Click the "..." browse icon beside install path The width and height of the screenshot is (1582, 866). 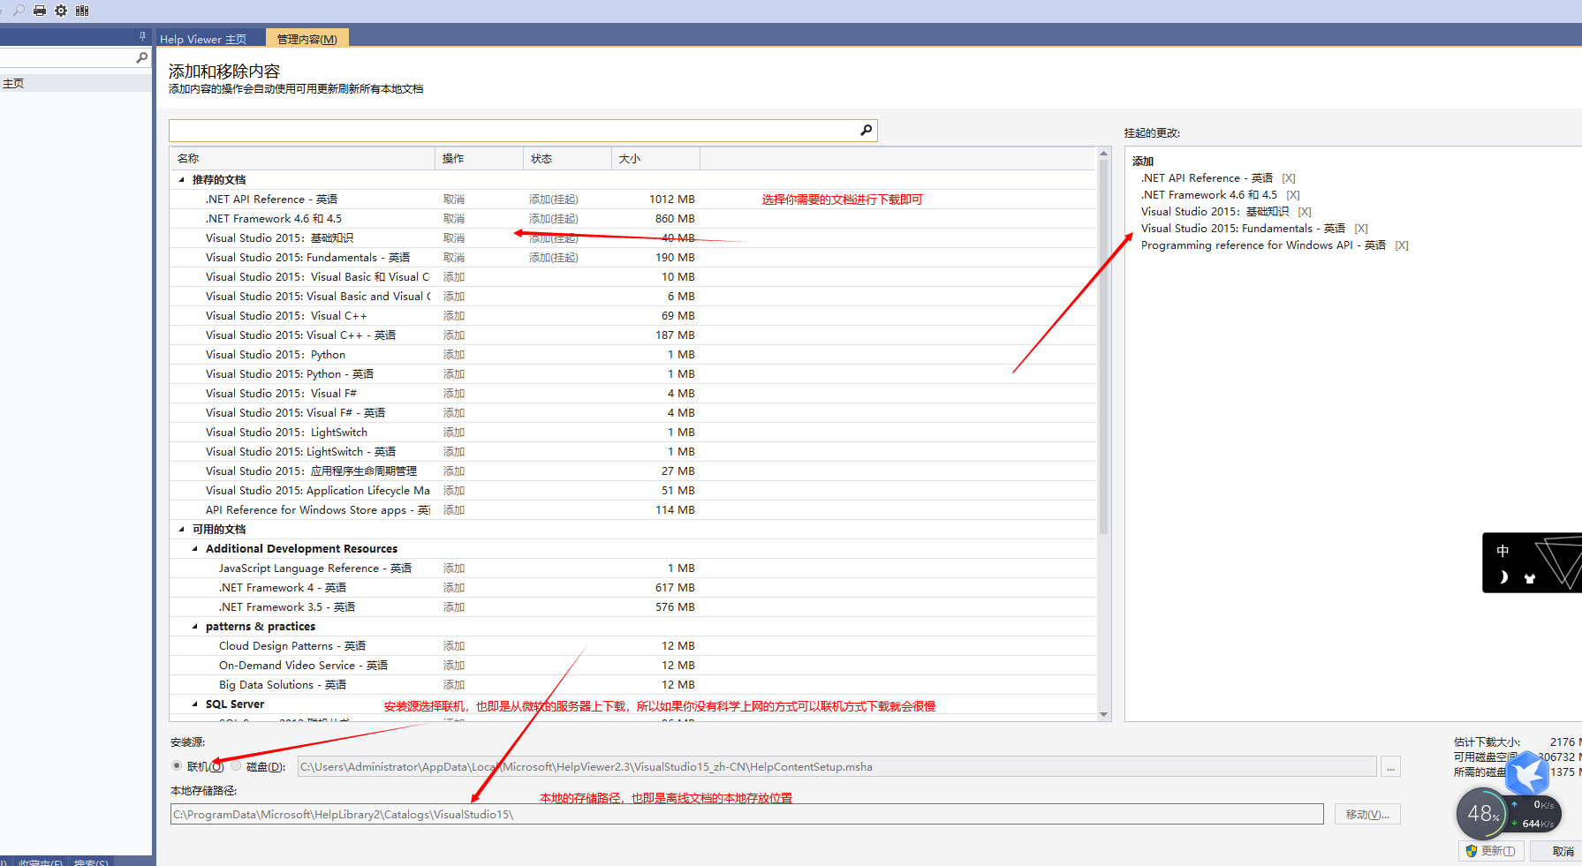click(x=1390, y=766)
